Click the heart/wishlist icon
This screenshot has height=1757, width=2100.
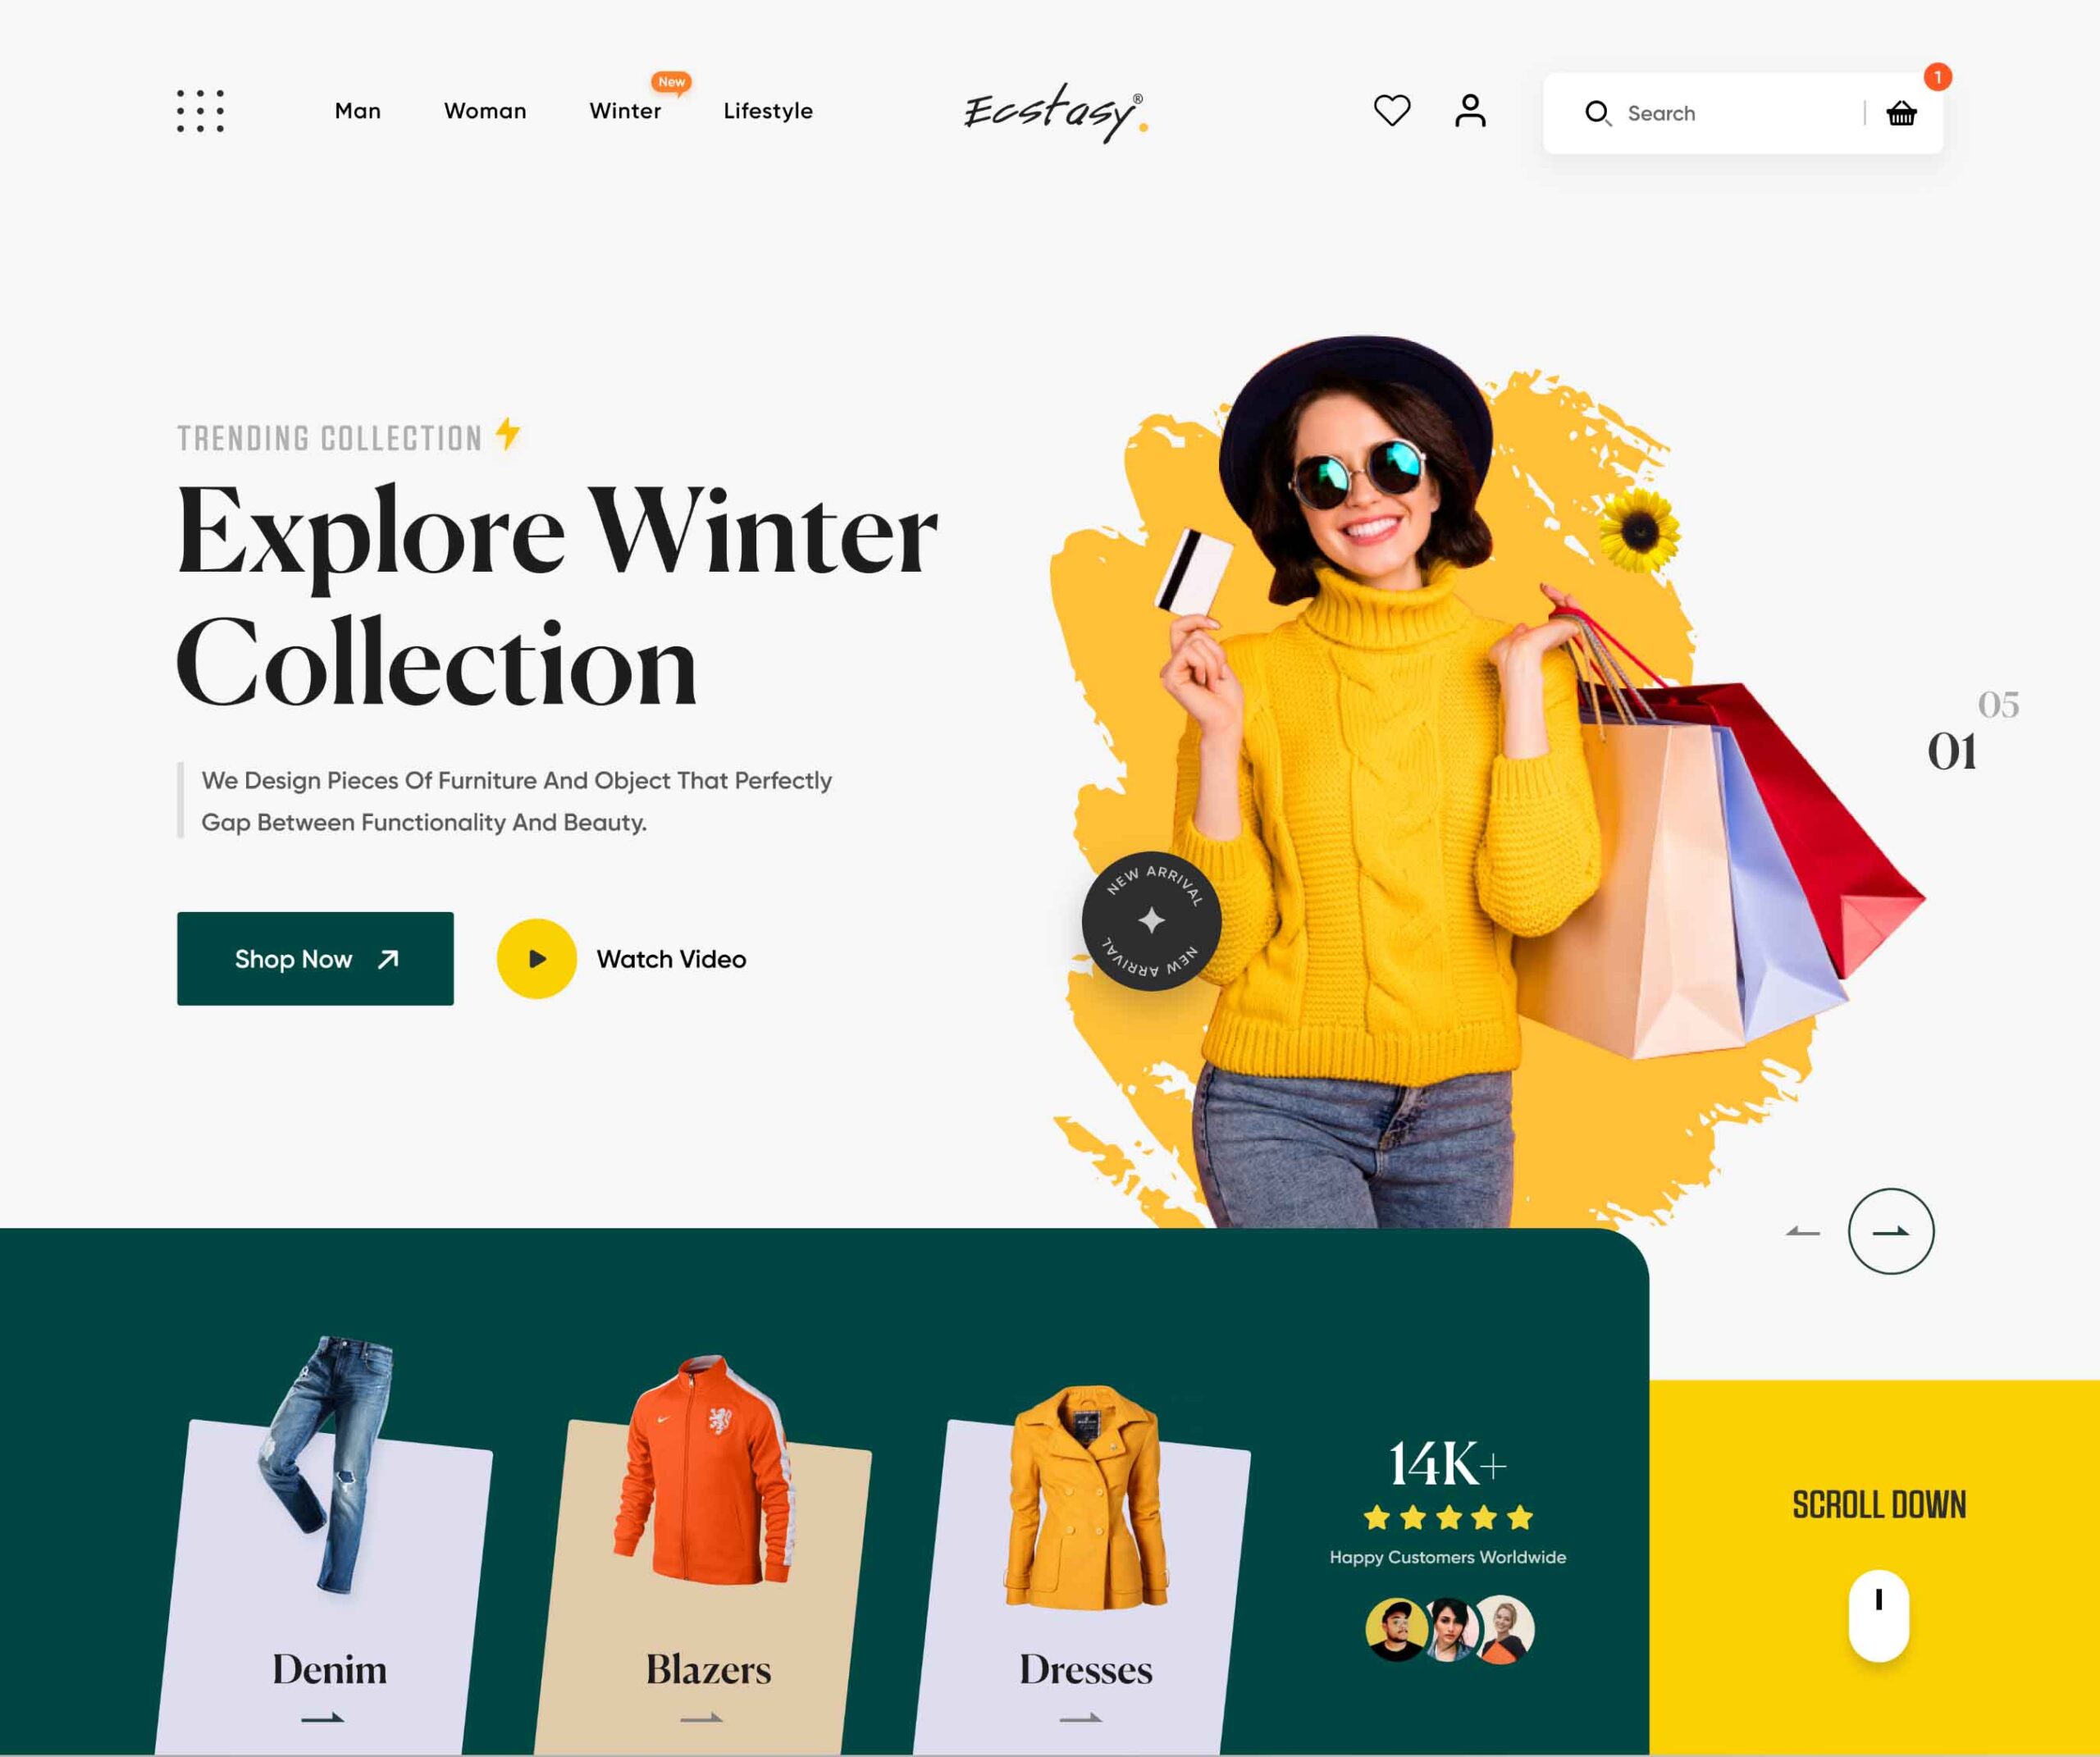pos(1390,110)
